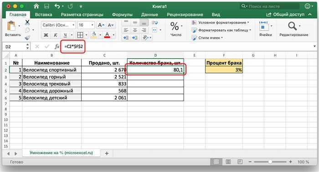Click the Increase Font Size icon
The width and height of the screenshot is (319, 172).
coord(101,25)
